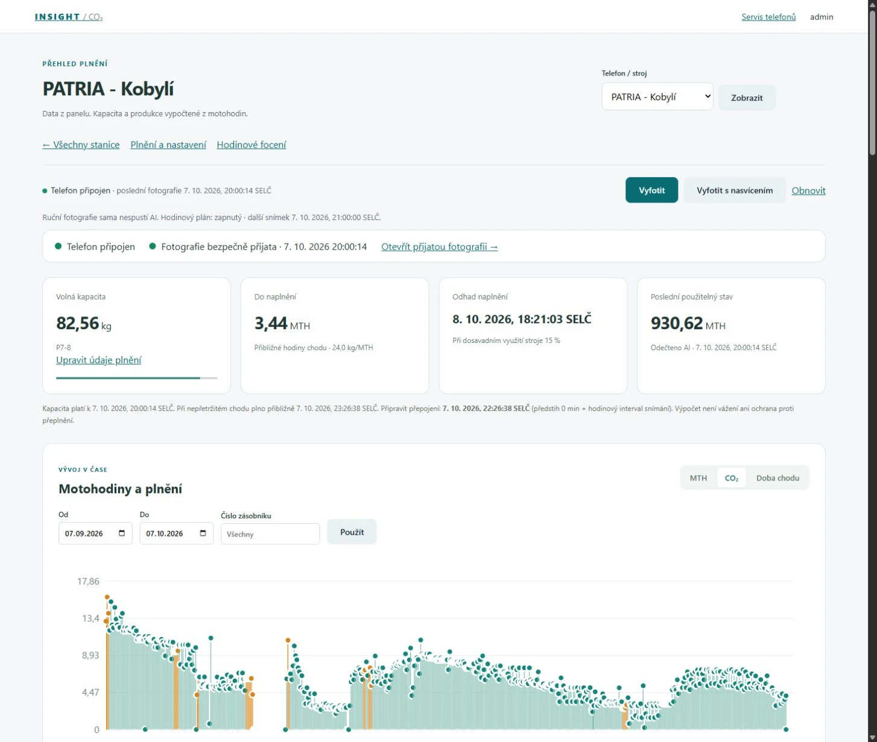
Task: Focus the Číslo zásobníku input field
Action: click(270, 534)
